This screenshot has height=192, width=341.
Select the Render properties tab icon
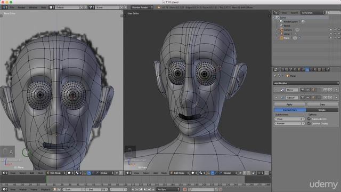click(x=282, y=69)
